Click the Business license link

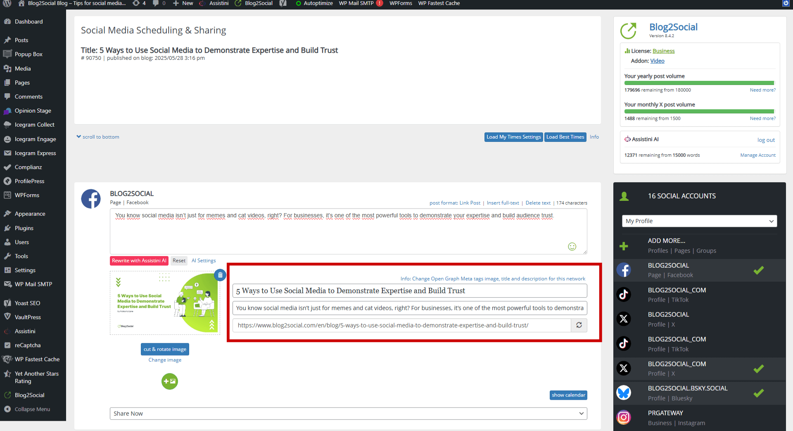tap(663, 51)
